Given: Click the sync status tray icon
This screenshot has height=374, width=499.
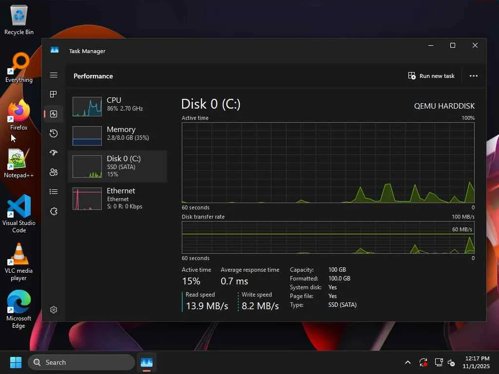Looking at the screenshot, I should (423, 362).
